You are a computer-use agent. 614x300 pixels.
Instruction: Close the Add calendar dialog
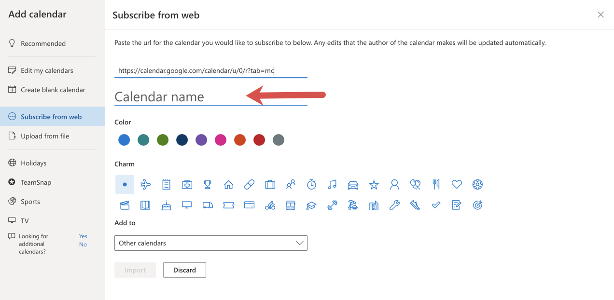click(600, 15)
